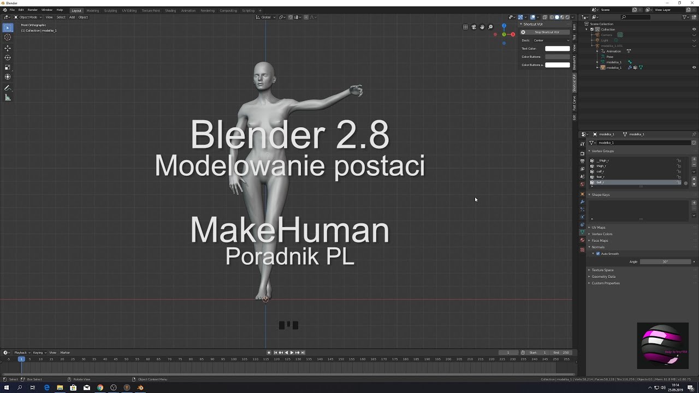Select the Cursor tool

[x=8, y=37]
